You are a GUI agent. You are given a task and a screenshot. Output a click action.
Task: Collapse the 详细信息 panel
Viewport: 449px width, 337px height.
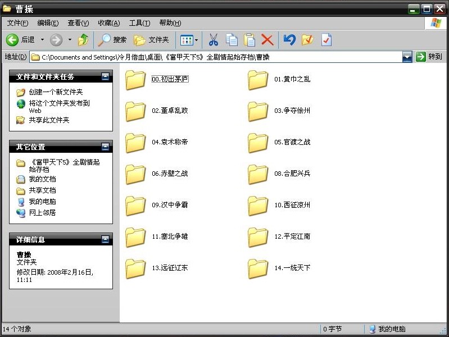pos(105,239)
